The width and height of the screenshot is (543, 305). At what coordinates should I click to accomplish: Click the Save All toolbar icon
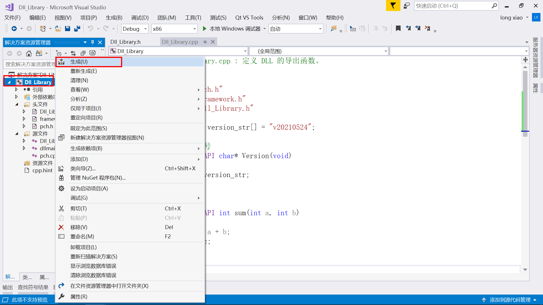(x=77, y=29)
